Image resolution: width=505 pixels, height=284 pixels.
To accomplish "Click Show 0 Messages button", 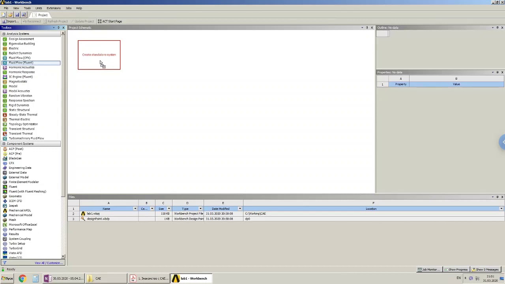I will 486,269.
